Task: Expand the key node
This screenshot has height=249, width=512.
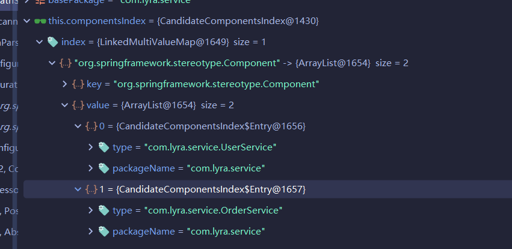Action: tap(65, 84)
